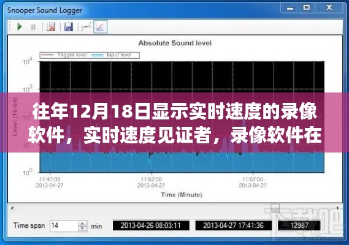The image size is (349, 245).
Task: Increase Time span with the up arrow
Action: (83, 223)
